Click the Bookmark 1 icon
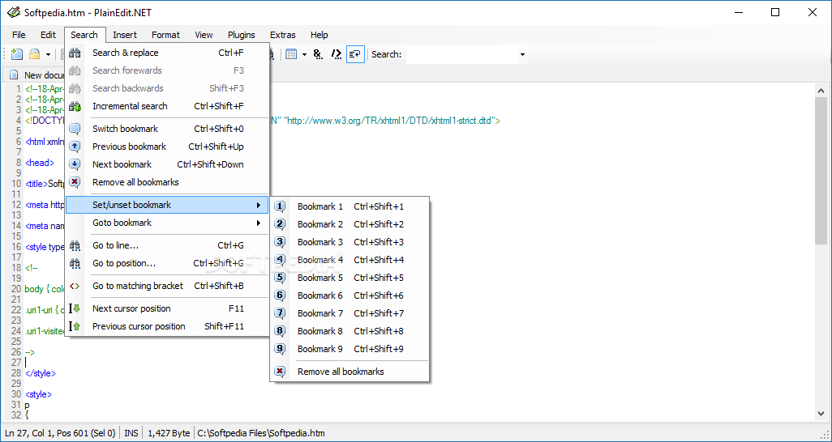 pyautogui.click(x=280, y=206)
